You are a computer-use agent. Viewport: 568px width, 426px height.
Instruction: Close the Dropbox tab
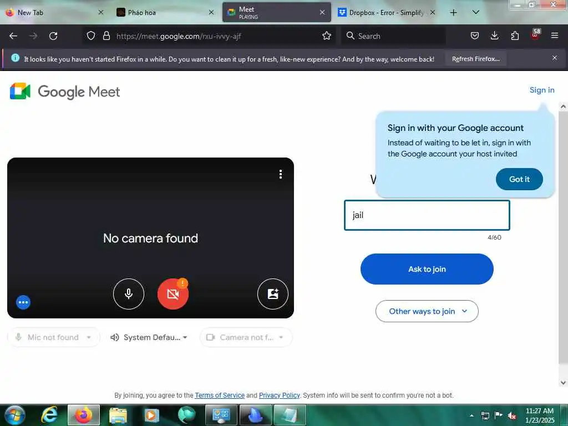[433, 12]
